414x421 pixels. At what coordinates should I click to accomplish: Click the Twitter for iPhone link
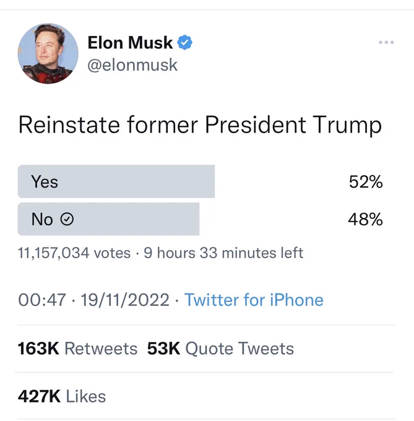pos(254,300)
